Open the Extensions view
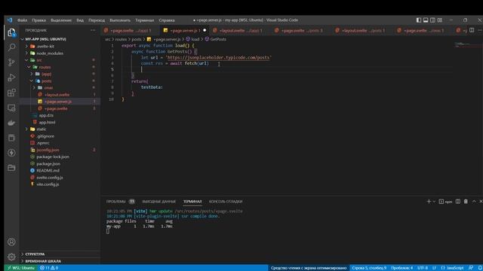The image size is (483, 271). [x=11, y=93]
